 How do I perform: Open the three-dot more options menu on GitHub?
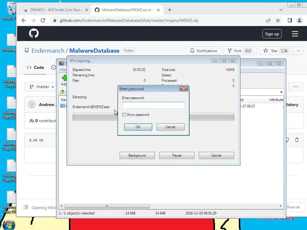tap(296, 87)
